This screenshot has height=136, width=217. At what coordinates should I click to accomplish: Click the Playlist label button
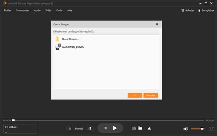coord(79,128)
